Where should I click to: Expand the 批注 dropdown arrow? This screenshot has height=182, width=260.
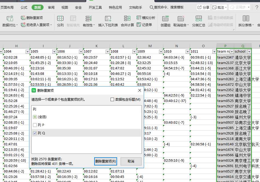226,7
